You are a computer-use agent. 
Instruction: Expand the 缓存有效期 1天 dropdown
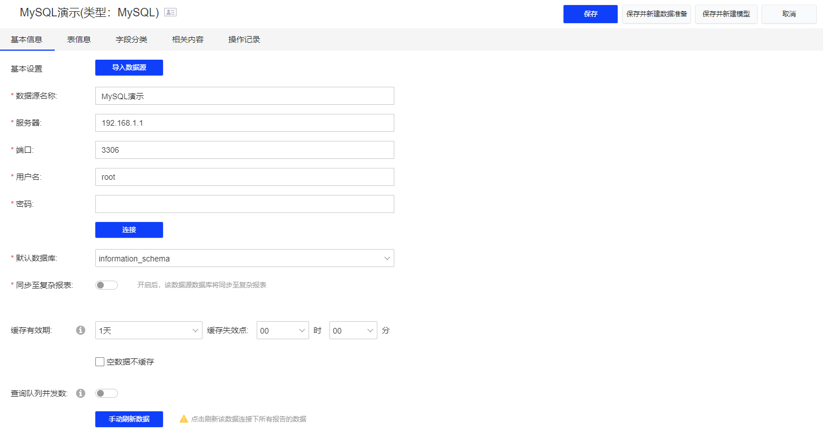148,330
